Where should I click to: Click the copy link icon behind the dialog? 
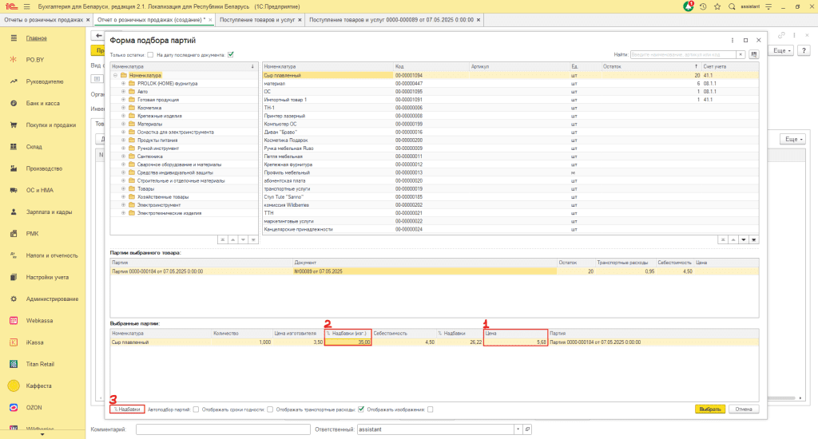781,35
